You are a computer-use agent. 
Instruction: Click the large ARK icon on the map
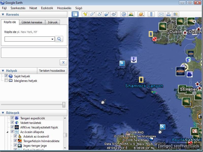coord(180,71)
